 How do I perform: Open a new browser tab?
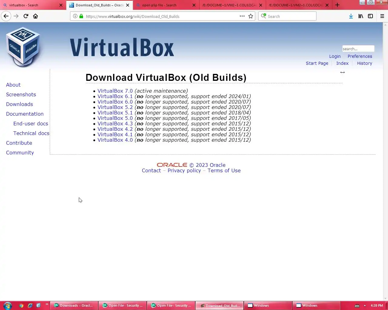(337, 5)
